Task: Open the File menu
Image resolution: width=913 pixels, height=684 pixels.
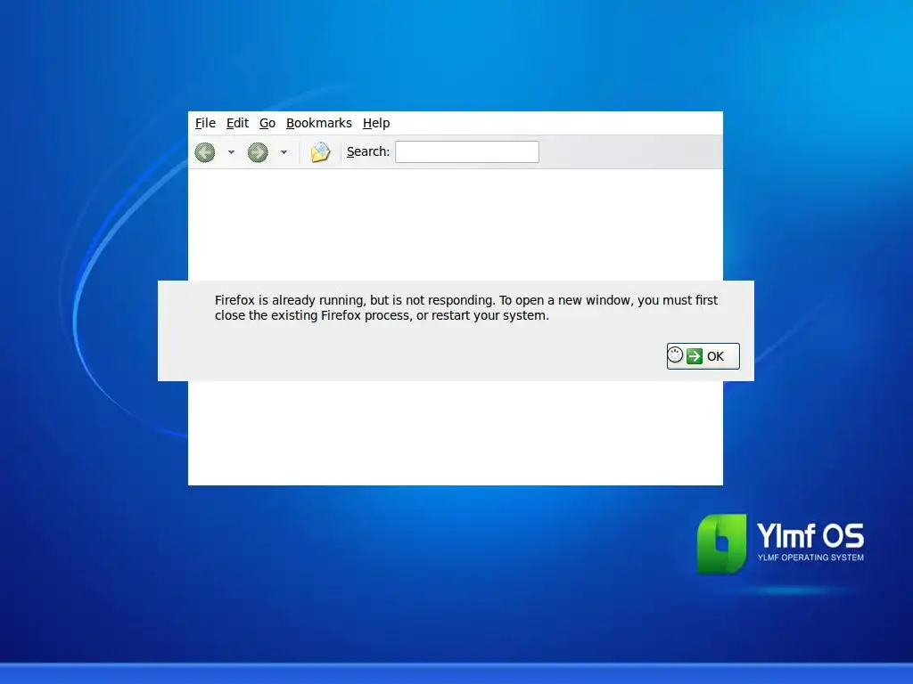Action: pos(205,123)
